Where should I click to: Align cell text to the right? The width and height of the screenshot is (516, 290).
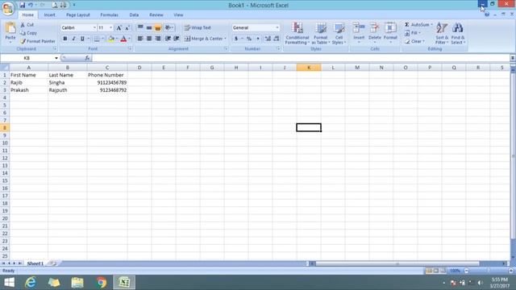point(158,39)
